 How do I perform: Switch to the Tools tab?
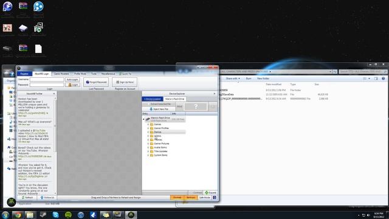(94, 74)
